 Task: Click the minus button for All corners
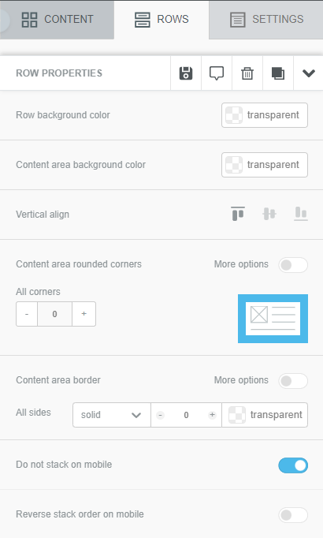[27, 314]
